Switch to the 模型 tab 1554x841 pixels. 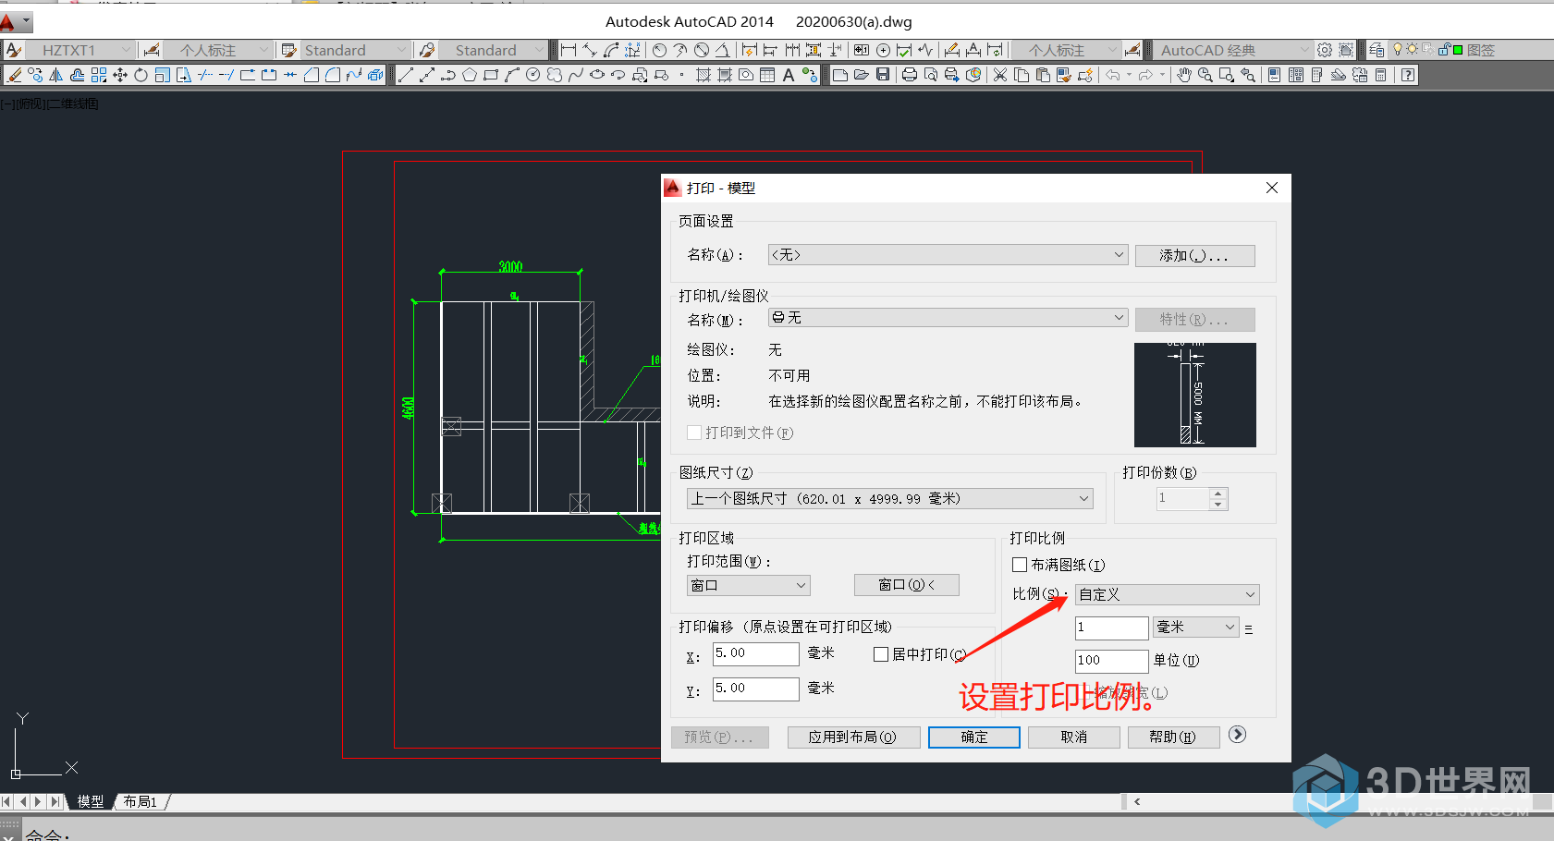[x=91, y=801]
